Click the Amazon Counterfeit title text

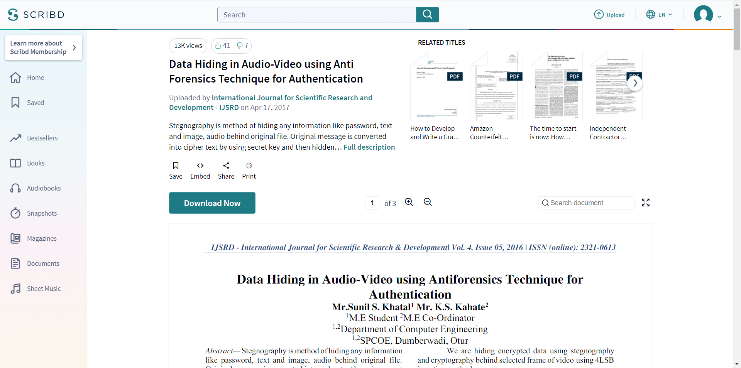click(489, 133)
